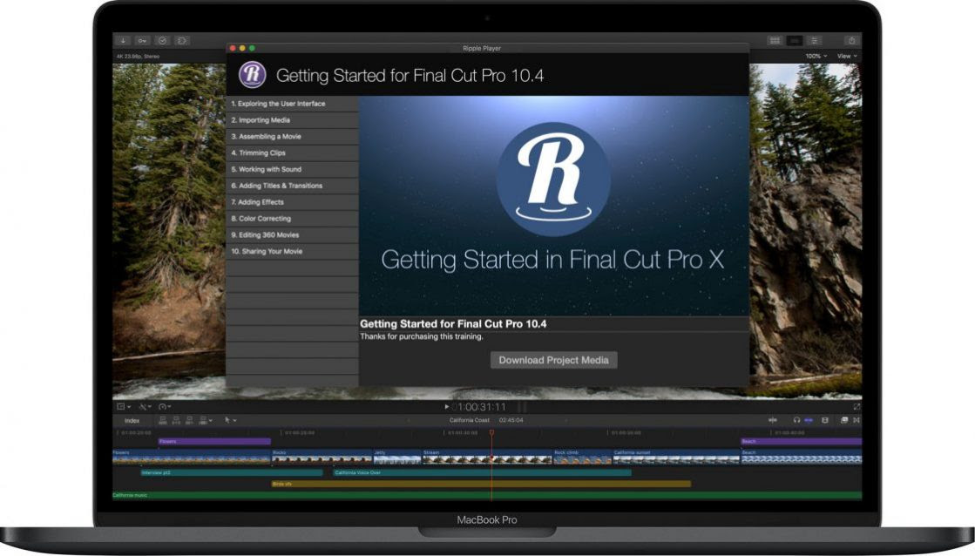Select the California music audio clip

pyautogui.click(x=487, y=496)
